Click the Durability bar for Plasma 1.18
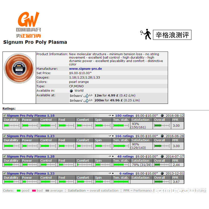This screenshot has height=209, width=209. click(12, 125)
